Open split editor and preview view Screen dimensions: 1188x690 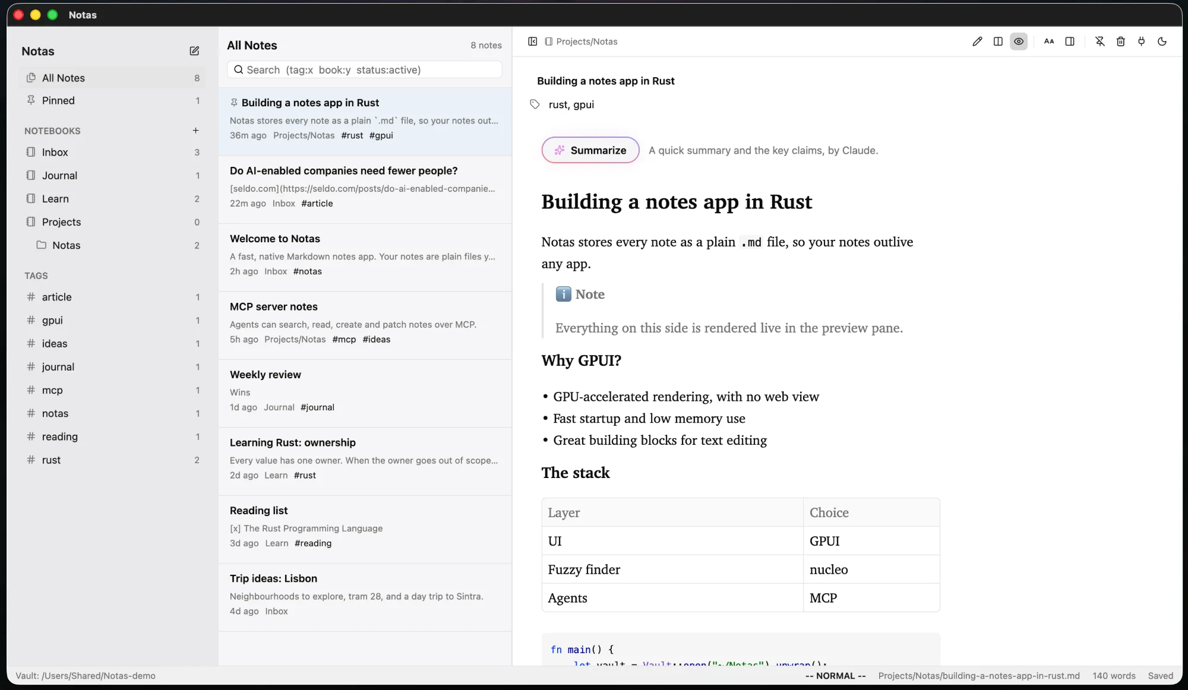998,42
